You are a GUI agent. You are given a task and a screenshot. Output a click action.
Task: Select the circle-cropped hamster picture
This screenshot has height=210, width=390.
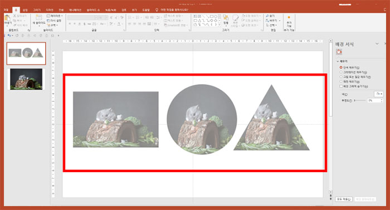(x=202, y=119)
